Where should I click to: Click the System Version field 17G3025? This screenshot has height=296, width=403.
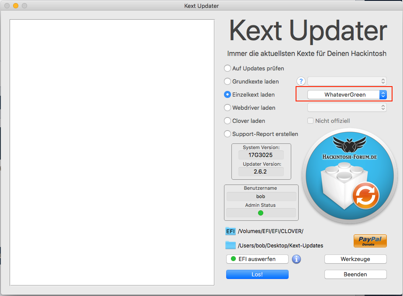click(x=261, y=155)
